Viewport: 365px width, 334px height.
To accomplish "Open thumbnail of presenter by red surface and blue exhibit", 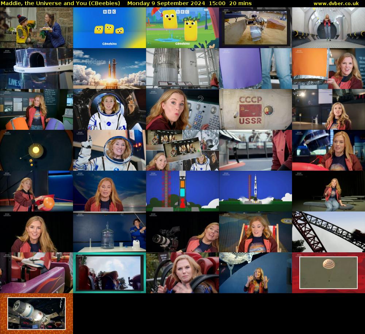I will (328, 150).
